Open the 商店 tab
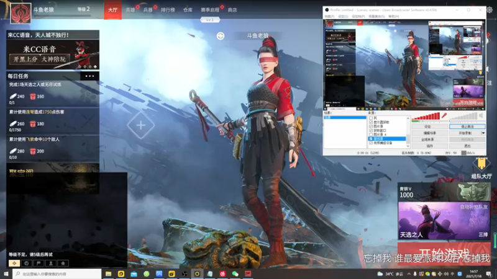 (232, 10)
